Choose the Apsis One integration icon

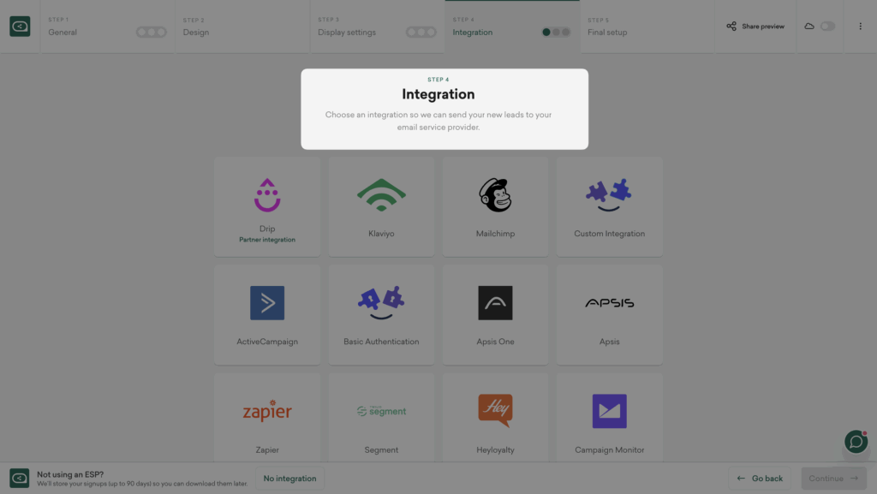coord(495,303)
